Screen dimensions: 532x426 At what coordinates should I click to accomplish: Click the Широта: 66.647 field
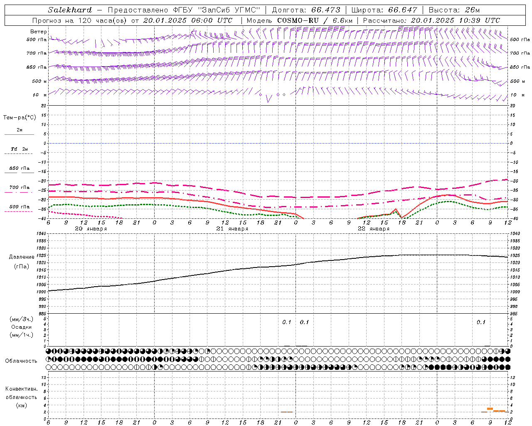pos(384,10)
